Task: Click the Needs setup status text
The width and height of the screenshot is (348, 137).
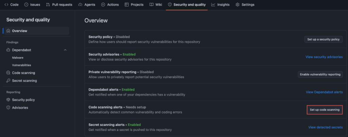Action: 136,107
